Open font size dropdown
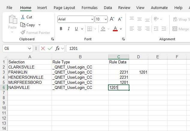Screen dimensions: 190x131 point(106,19)
